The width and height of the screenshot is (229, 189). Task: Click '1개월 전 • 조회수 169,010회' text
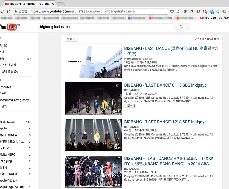[x=141, y=62]
